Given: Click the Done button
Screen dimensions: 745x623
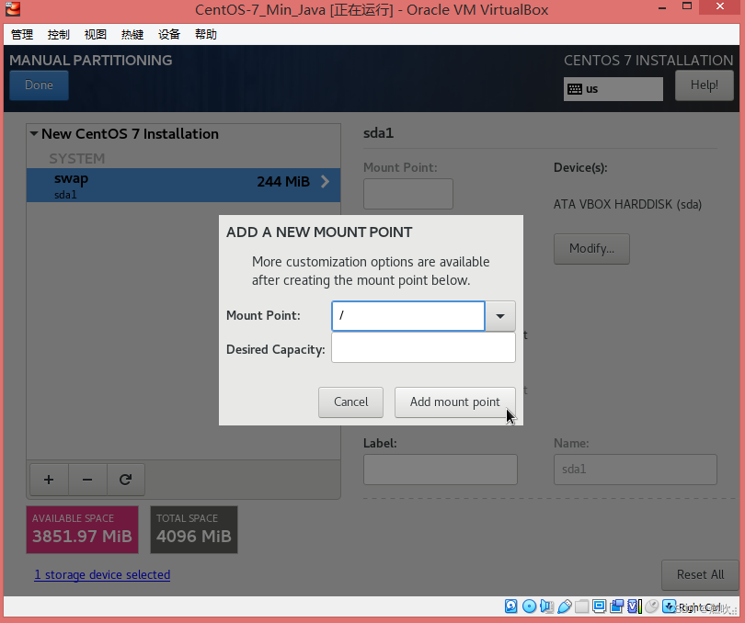Looking at the screenshot, I should click(x=39, y=85).
